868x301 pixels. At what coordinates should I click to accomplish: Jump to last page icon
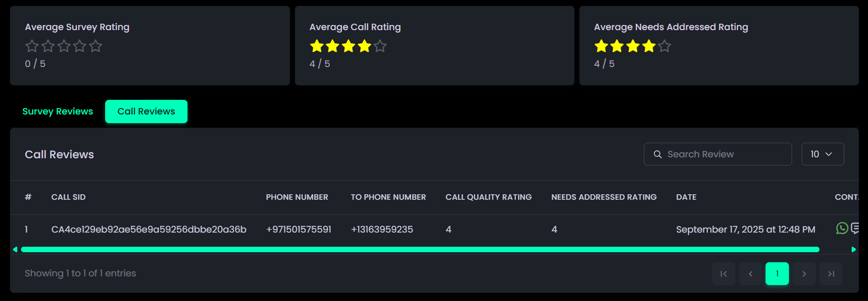point(831,274)
